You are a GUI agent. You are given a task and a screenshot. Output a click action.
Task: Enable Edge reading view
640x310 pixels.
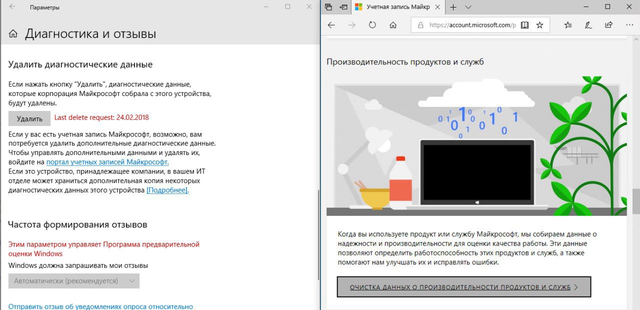coord(524,25)
